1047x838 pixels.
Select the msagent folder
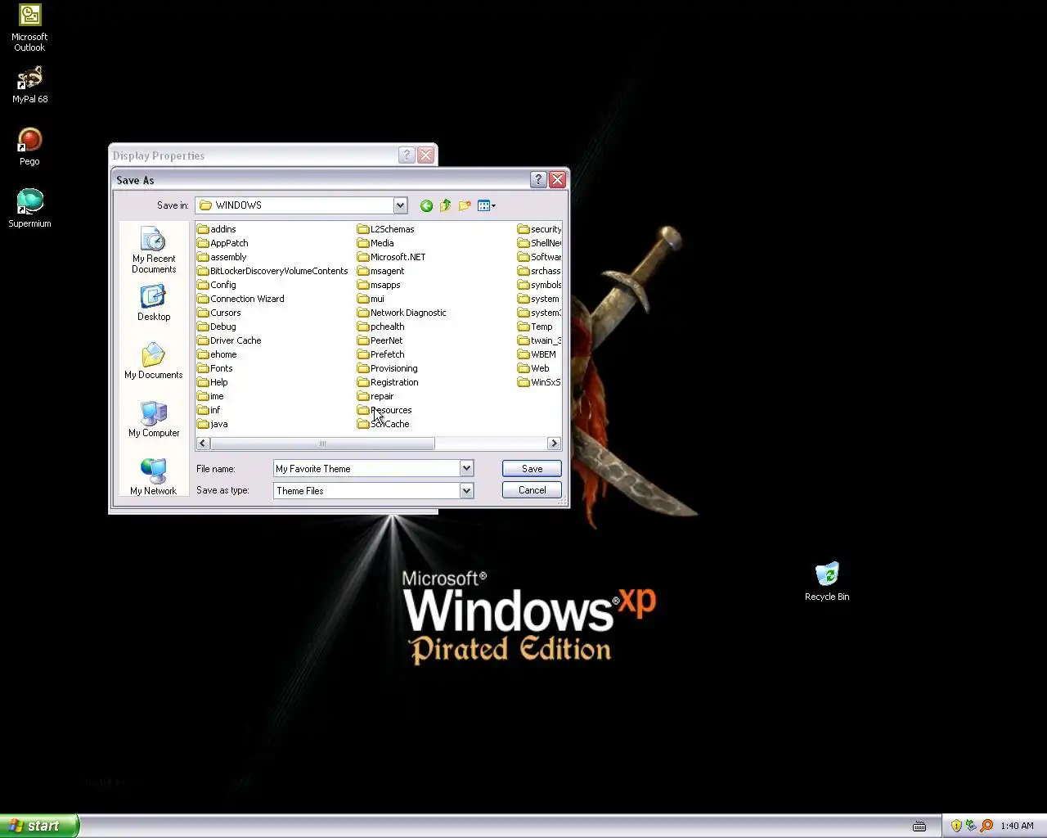click(381, 271)
